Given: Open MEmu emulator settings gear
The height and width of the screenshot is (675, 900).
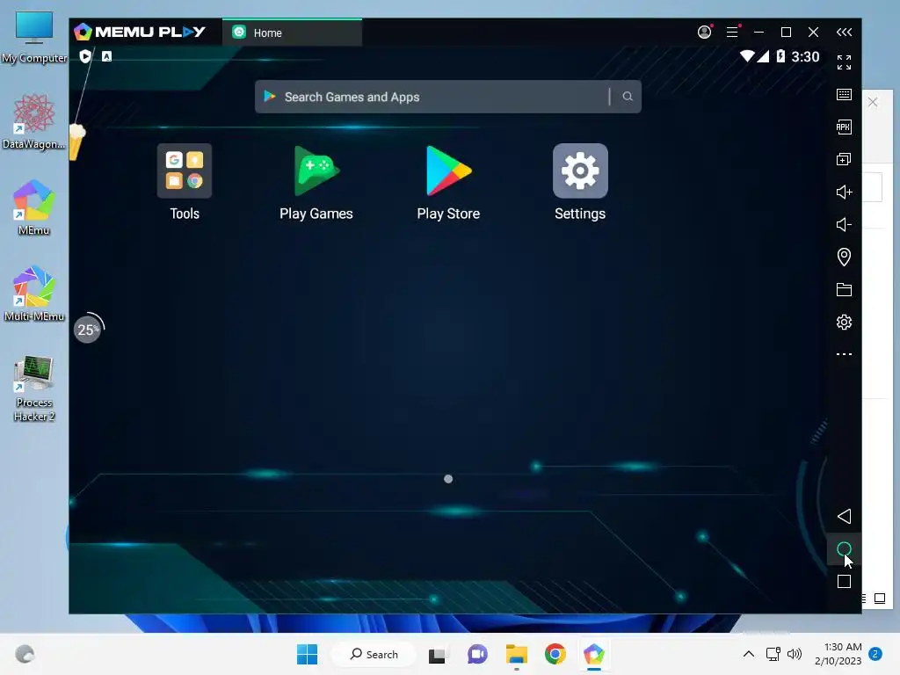Looking at the screenshot, I should (x=844, y=322).
